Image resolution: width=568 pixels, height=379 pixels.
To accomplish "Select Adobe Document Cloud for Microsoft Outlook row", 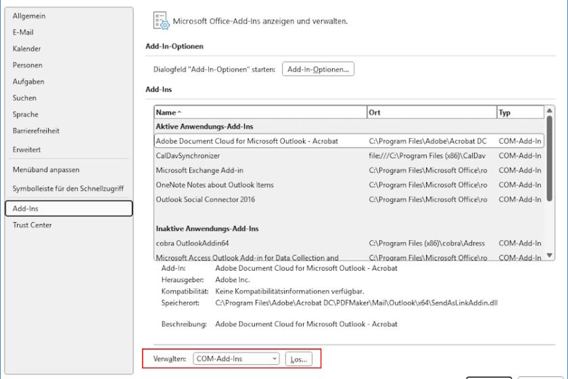I will 349,141.
